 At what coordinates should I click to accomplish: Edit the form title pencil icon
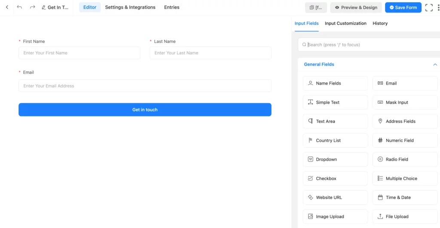click(x=43, y=8)
